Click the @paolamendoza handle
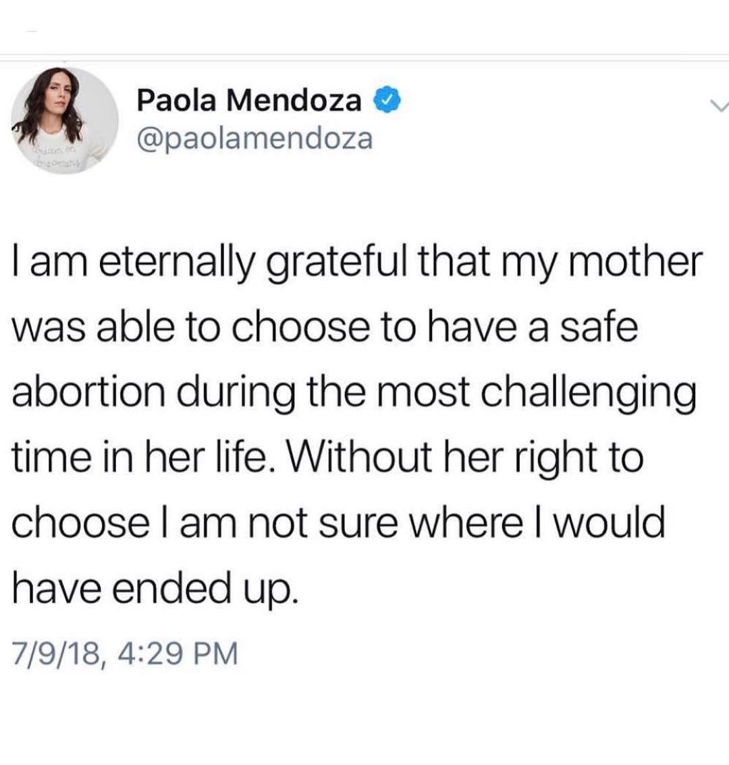The height and width of the screenshot is (765, 729). tap(254, 138)
